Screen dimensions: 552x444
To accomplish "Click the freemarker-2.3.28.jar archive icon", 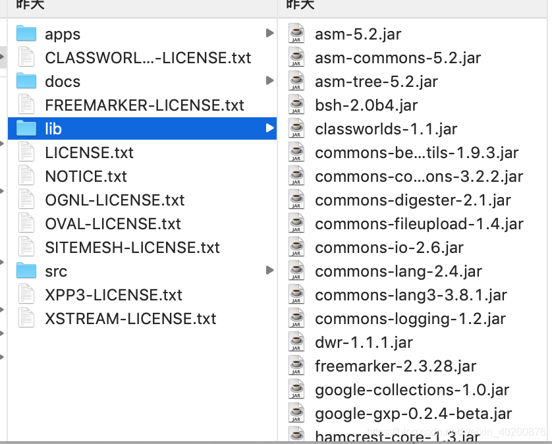I will [296, 366].
